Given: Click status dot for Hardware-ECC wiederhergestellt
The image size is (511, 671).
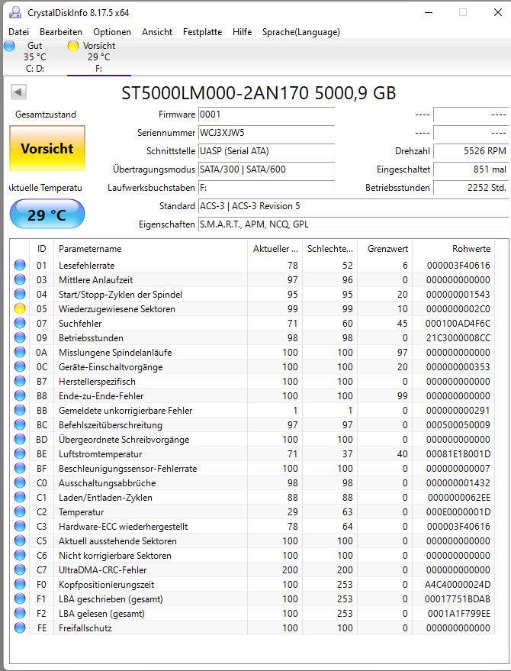Looking at the screenshot, I should click(x=20, y=527).
